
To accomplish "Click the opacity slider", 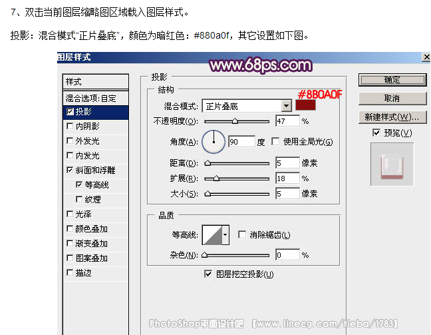I will tap(236, 121).
